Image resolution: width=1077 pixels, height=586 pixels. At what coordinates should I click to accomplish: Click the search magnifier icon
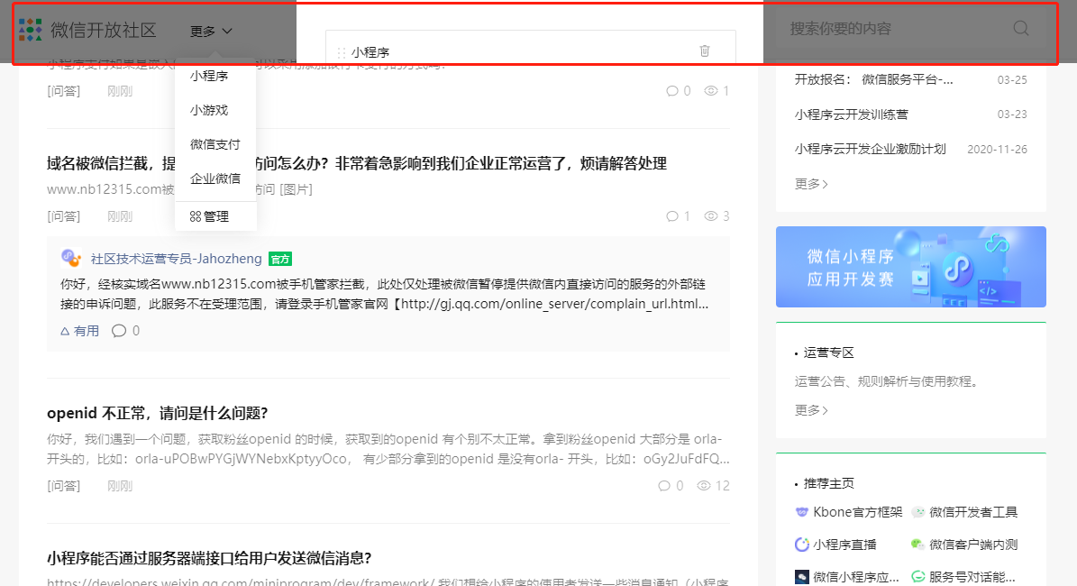(x=1021, y=28)
